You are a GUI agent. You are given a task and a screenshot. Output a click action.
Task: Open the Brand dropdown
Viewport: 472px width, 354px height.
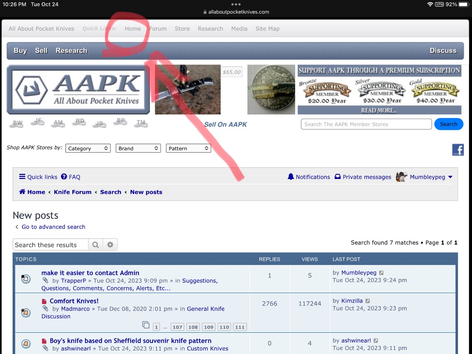click(138, 148)
